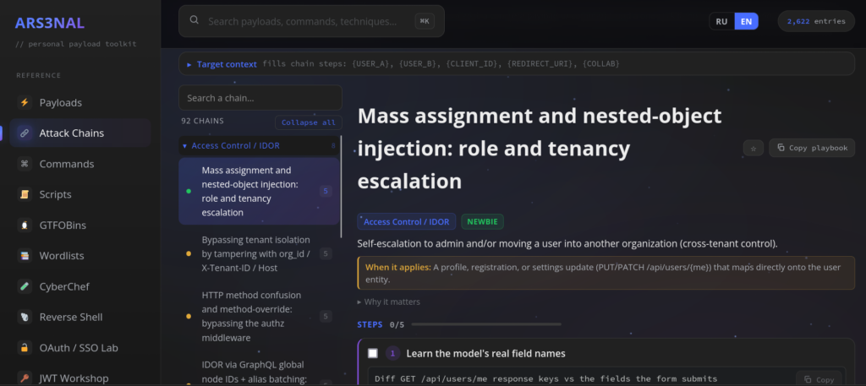Focus the Search a chain field
The image size is (866, 386).
point(260,98)
